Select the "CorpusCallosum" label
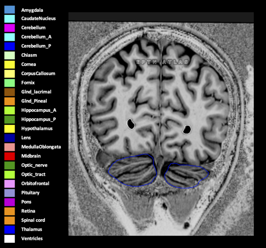266x248 pixels. click(38, 73)
